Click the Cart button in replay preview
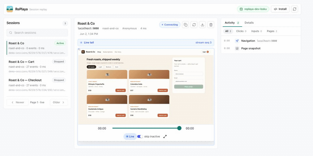 (206, 52)
